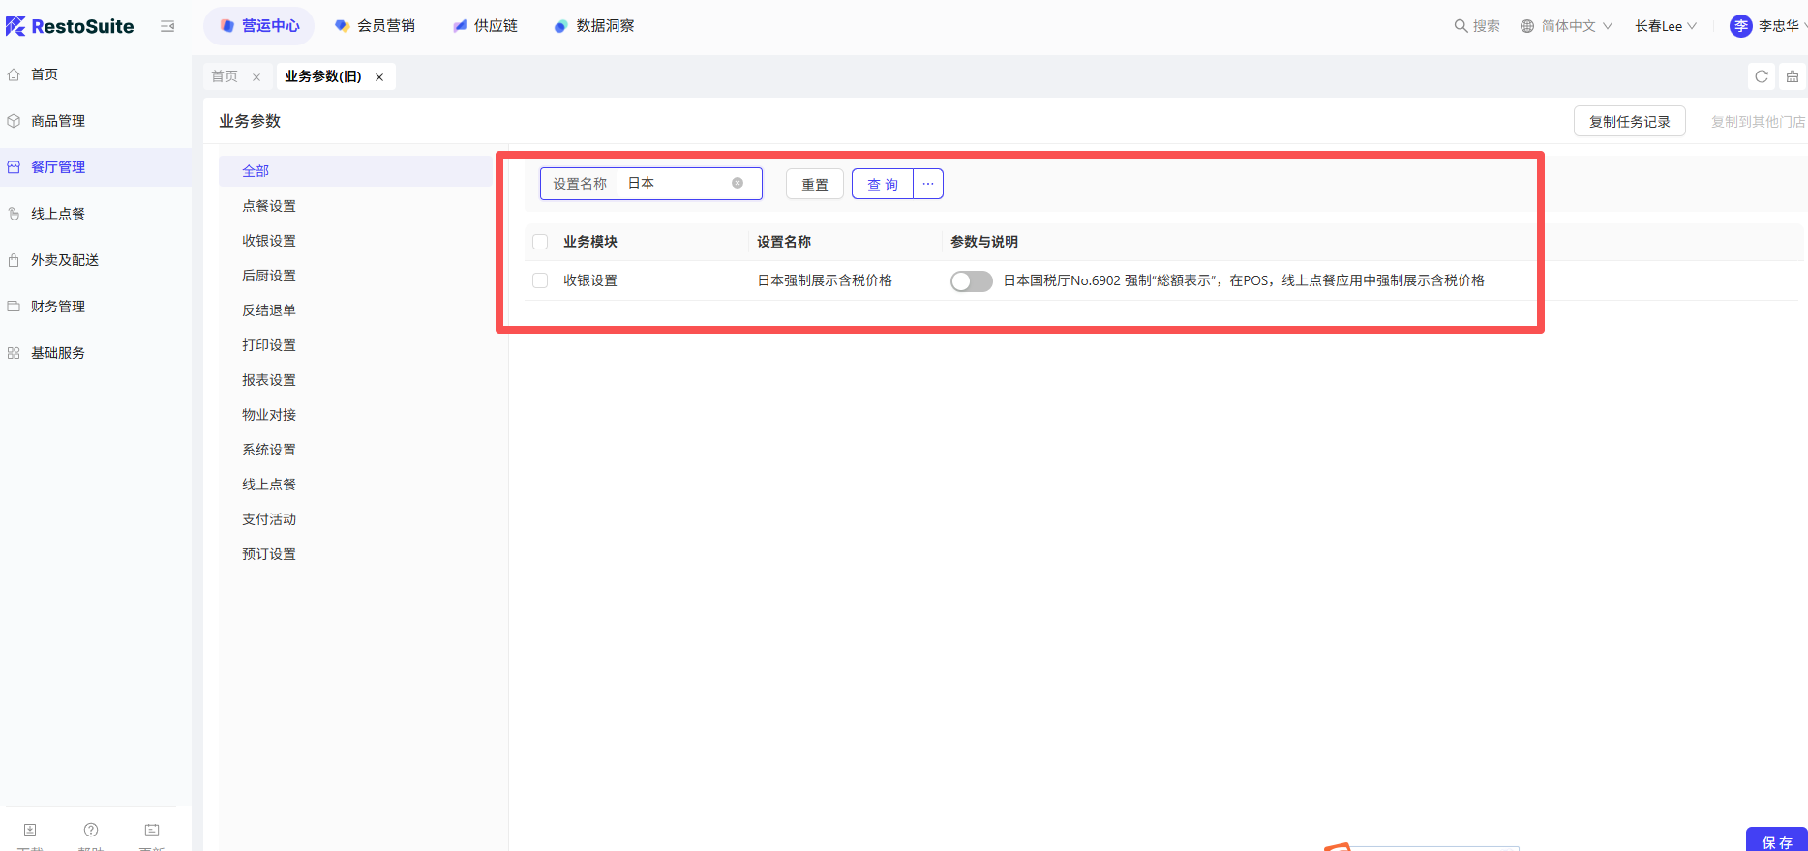Viewport: 1808px width, 851px height.
Task: Switch to 会员营销 top menu
Action: point(375,26)
